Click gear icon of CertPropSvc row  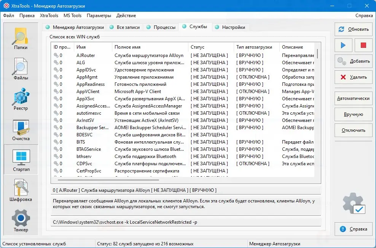tap(56, 171)
